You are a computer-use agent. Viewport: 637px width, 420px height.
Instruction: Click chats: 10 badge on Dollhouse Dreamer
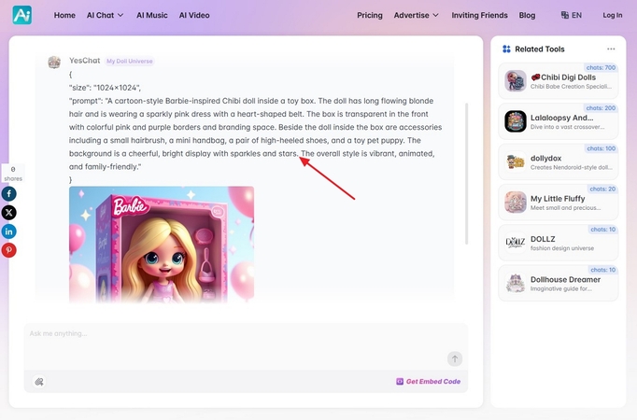click(x=602, y=270)
